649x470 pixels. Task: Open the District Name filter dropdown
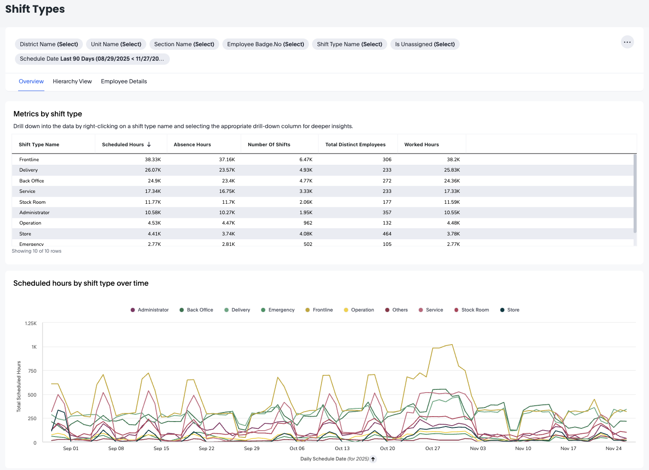49,44
